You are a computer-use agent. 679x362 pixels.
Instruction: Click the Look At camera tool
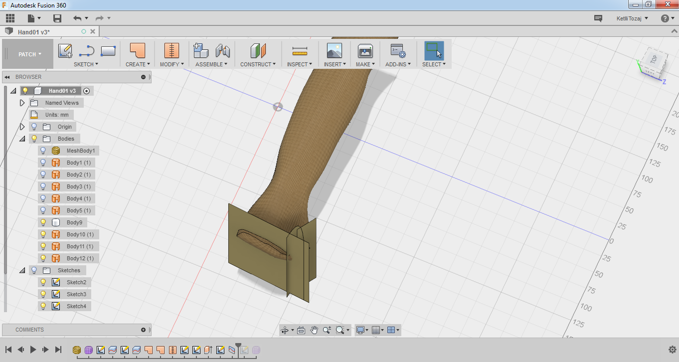pos(301,330)
